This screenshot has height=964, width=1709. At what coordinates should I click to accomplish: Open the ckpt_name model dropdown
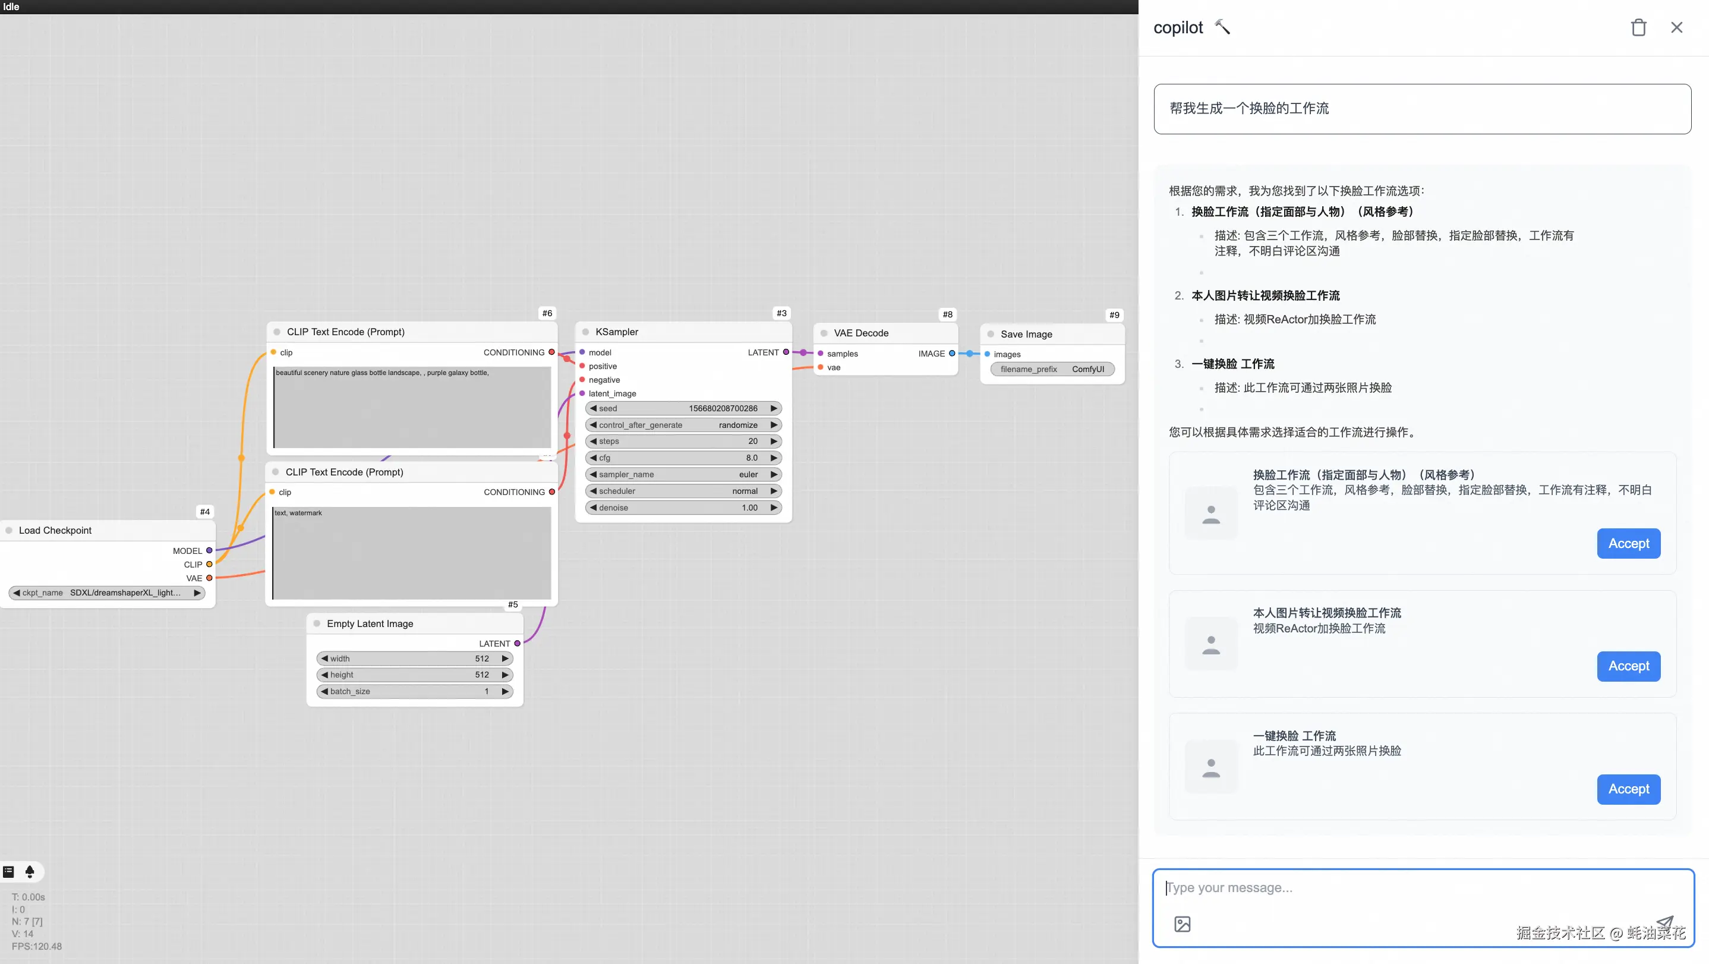click(x=106, y=593)
